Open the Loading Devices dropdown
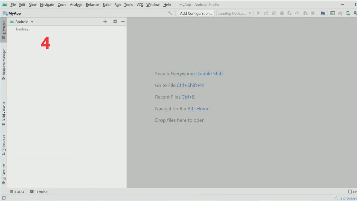 [235, 13]
